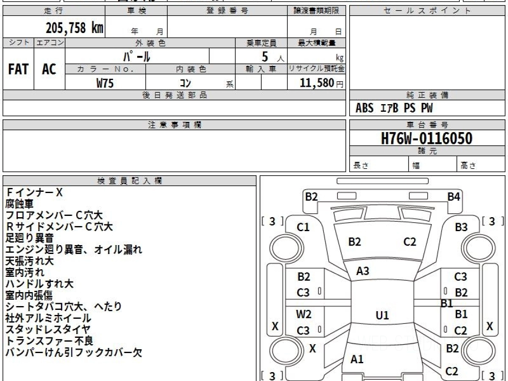This screenshot has height=381, width=508.
Task: Click the フロアメンバー C穴大 note
Action: point(54,215)
